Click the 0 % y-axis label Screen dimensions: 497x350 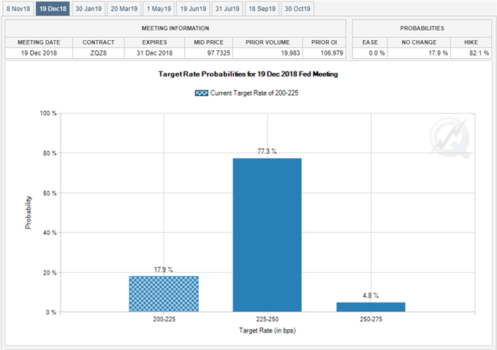(x=51, y=312)
